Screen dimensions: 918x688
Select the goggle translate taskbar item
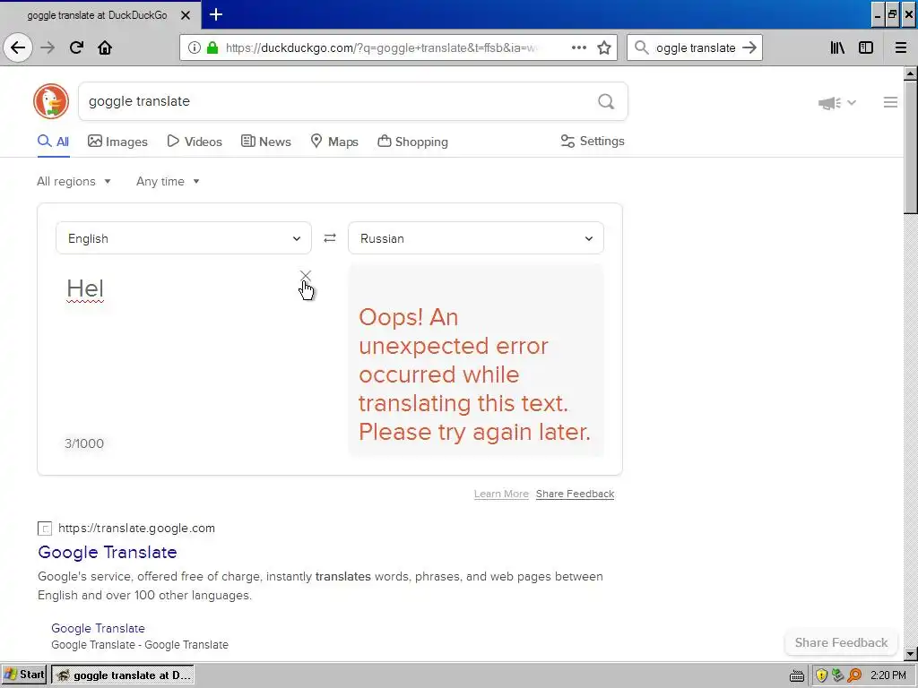click(x=123, y=675)
